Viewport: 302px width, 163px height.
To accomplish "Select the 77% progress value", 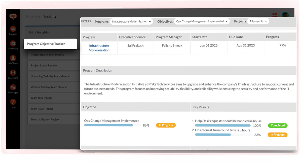I will click(x=283, y=46).
